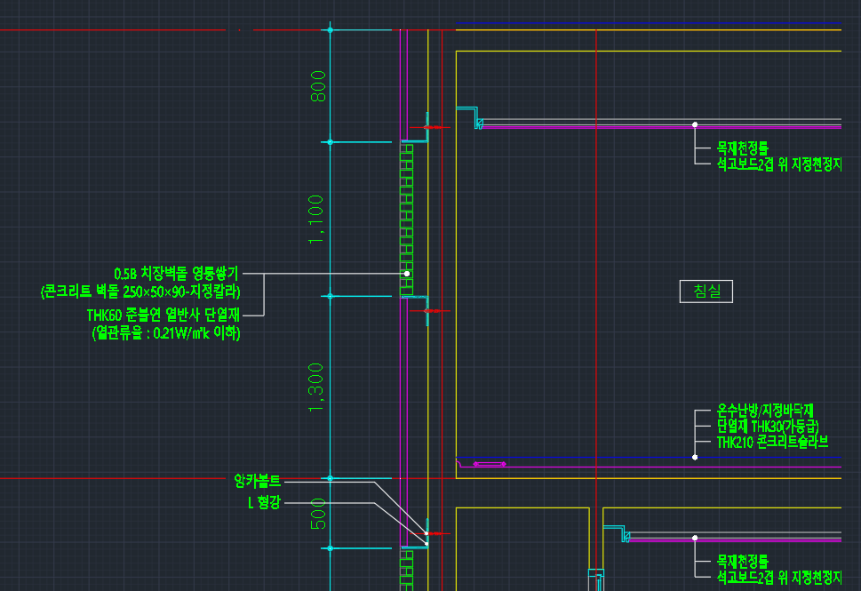Select the 1,300 dimension text
Image resolution: width=861 pixels, height=591 pixels.
(x=318, y=387)
